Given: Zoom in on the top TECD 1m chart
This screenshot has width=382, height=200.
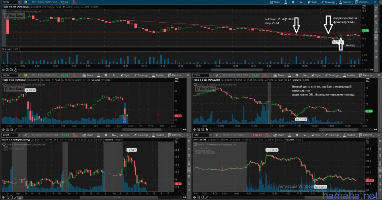Looking at the screenshot, I should [7, 70].
